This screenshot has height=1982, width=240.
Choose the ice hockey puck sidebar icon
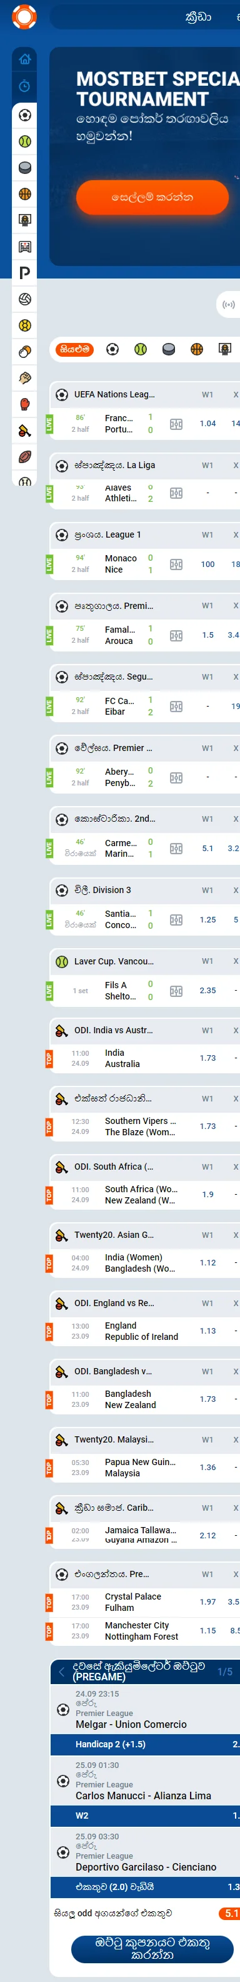click(x=24, y=168)
